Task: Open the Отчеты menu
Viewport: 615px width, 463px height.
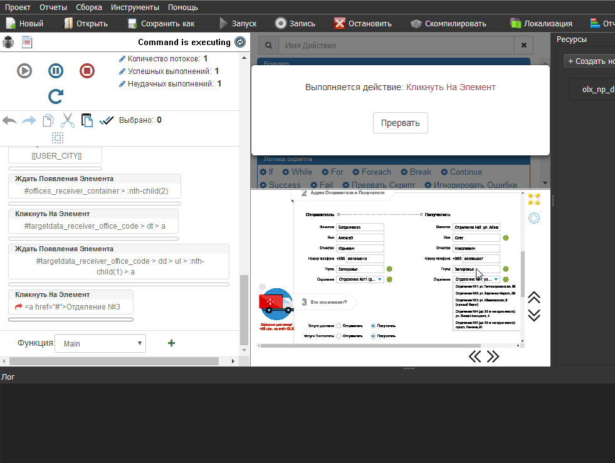Action: click(53, 8)
